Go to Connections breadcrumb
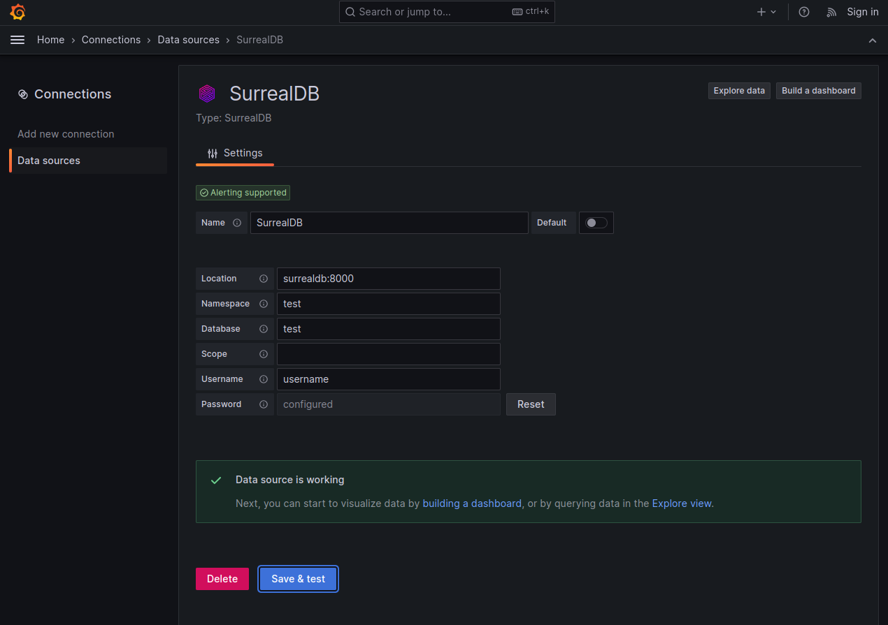 point(111,40)
